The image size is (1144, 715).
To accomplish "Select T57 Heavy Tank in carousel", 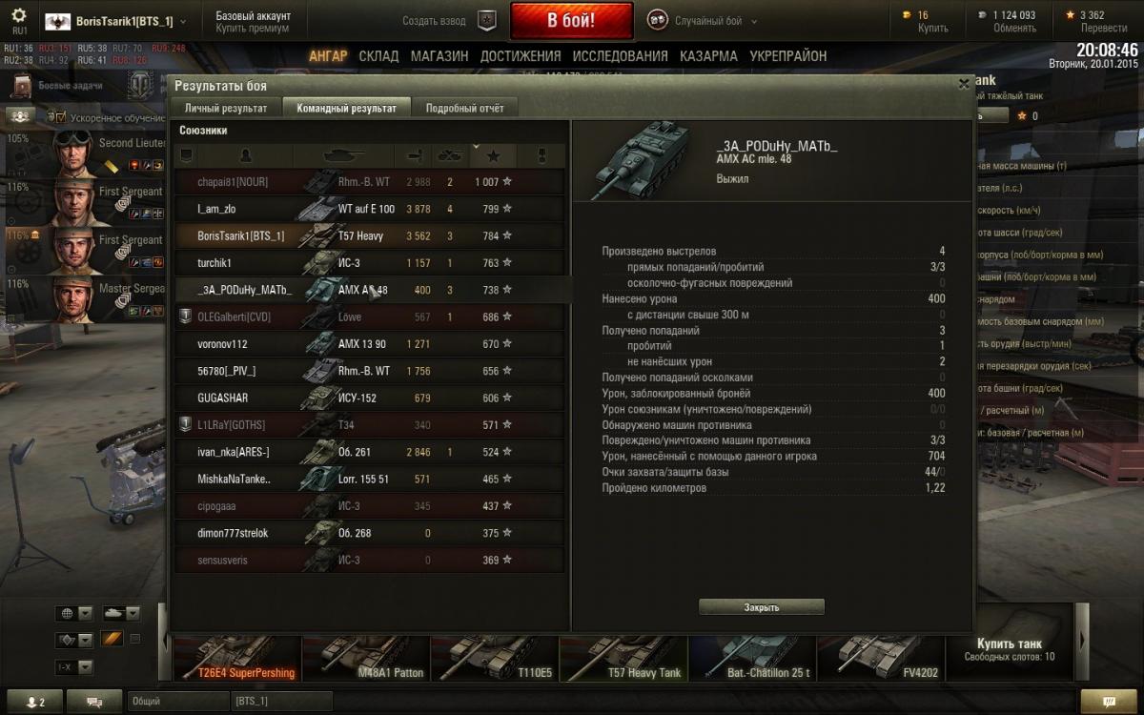I will coord(623,656).
